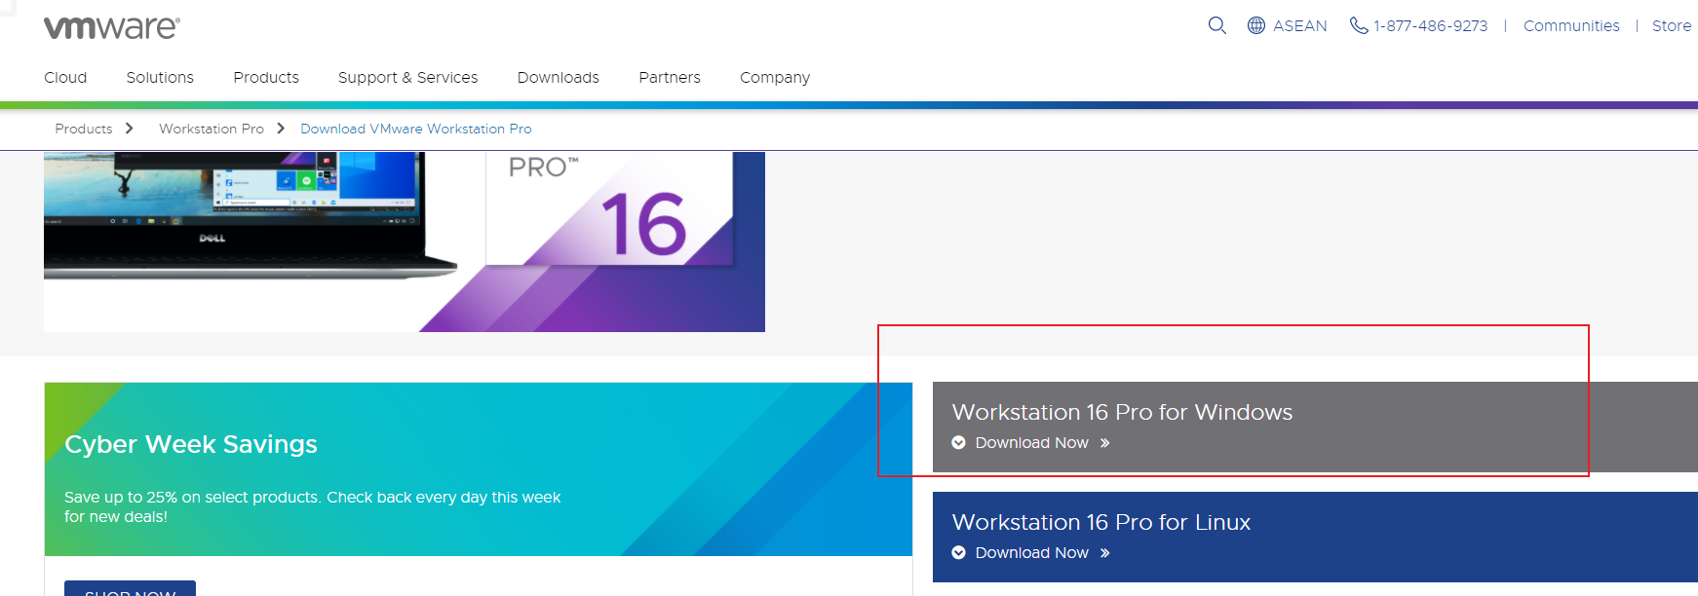Click Workstation 16 Pro for Windows heading
The height and width of the screenshot is (596, 1698).
1122,412
